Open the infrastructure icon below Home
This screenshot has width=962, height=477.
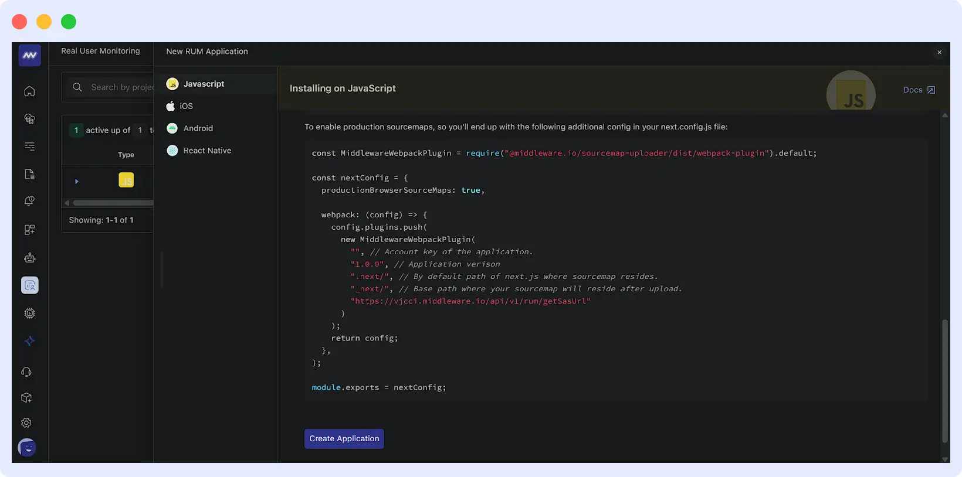[29, 119]
